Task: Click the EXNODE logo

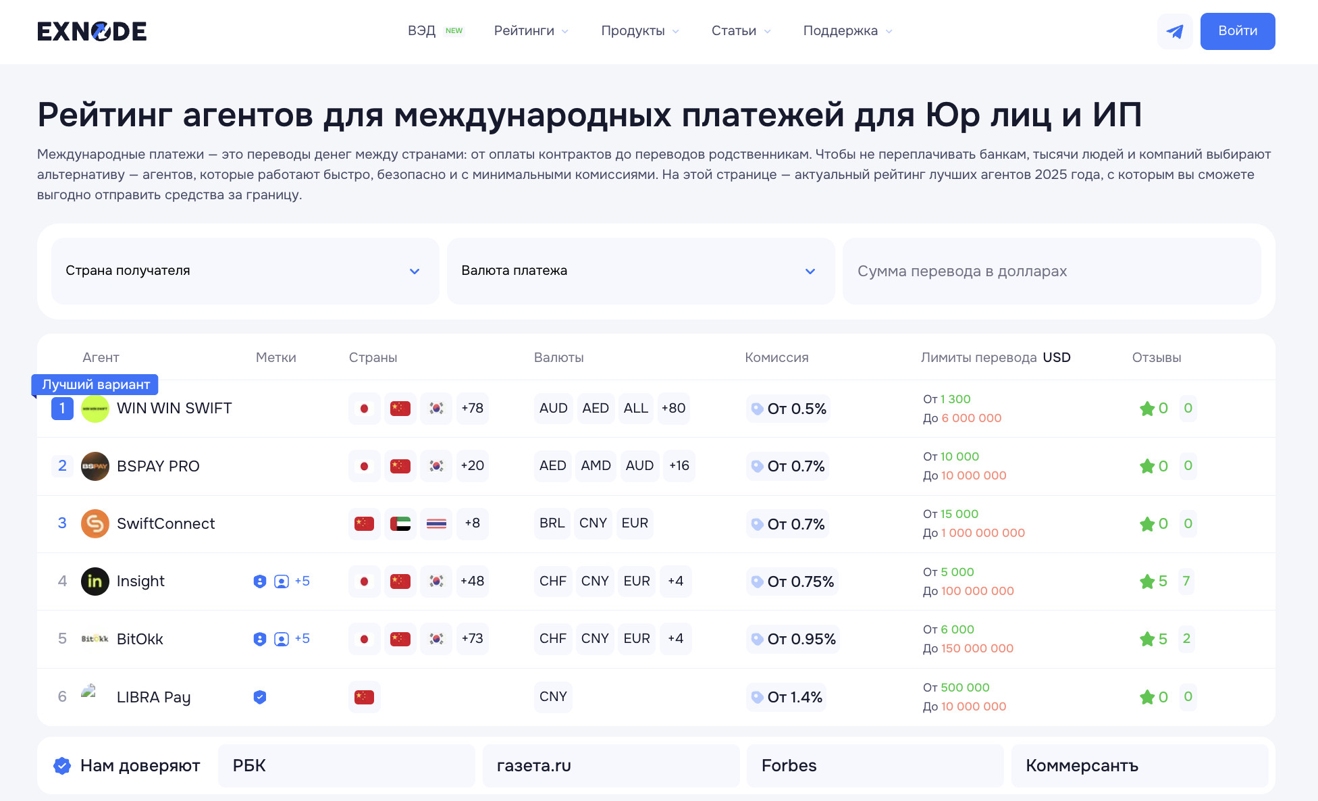Action: click(92, 31)
